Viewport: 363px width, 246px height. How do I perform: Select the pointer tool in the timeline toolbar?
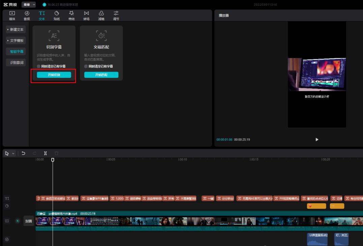7,154
